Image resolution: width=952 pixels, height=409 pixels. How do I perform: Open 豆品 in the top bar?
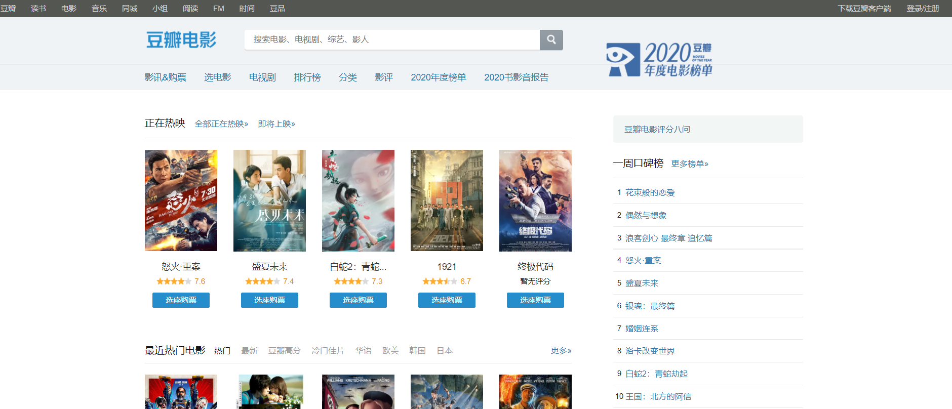(x=277, y=9)
